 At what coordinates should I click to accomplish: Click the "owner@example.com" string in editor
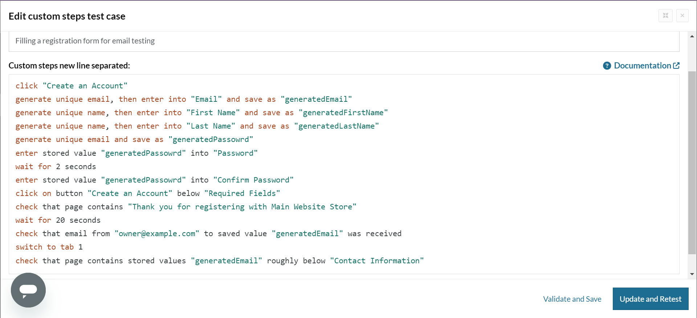tap(157, 234)
